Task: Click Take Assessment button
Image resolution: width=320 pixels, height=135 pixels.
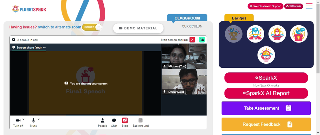Action: pos(266,108)
